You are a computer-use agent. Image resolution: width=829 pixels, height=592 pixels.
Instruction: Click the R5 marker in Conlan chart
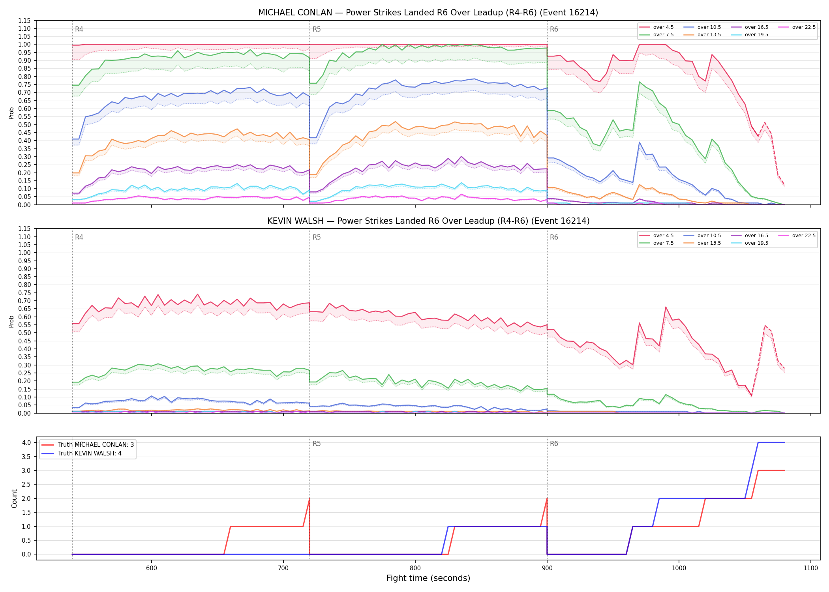[317, 29]
